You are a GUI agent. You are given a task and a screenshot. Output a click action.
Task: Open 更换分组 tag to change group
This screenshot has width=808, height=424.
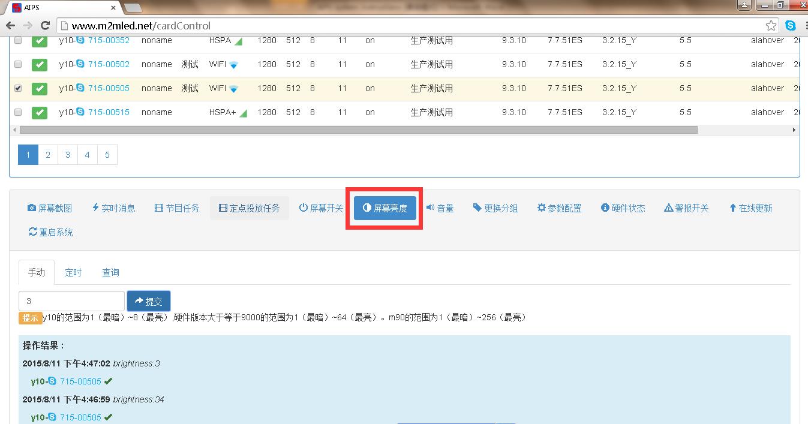click(x=495, y=208)
